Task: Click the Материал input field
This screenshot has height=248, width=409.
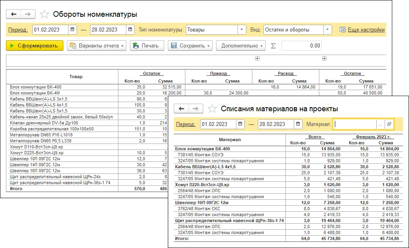Action: (355, 124)
